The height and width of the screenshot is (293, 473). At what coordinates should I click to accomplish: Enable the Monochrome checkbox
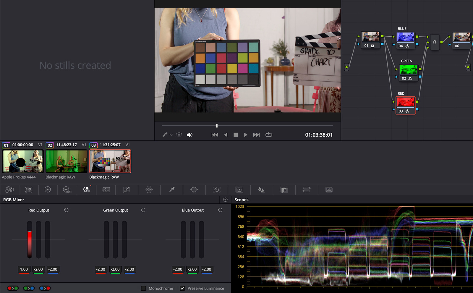[144, 288]
